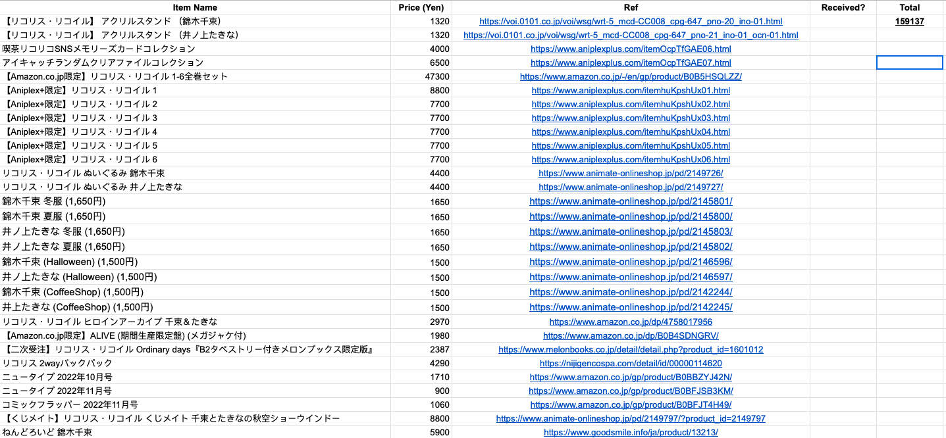946x438 pixels.
Task: Open amazon.co.jp dp/4758017956 link
Action: [631, 322]
